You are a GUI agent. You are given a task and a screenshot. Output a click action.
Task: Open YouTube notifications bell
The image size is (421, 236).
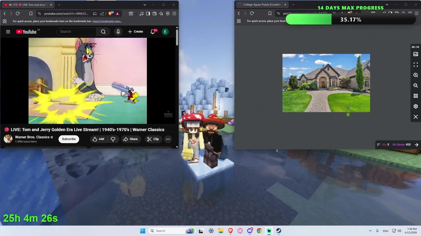[x=153, y=31]
